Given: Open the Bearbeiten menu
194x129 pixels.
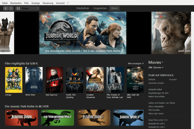Looking at the screenshot, I should click(16, 3).
